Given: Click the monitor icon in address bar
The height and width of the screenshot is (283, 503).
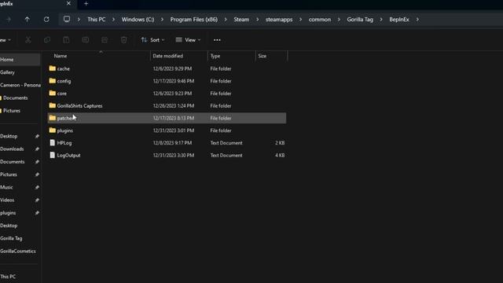Looking at the screenshot, I should tap(67, 19).
